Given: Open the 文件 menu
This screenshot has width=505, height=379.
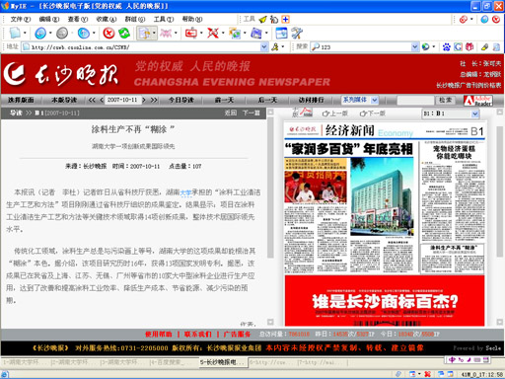Looking at the screenshot, I should pyautogui.click(x=21, y=19).
